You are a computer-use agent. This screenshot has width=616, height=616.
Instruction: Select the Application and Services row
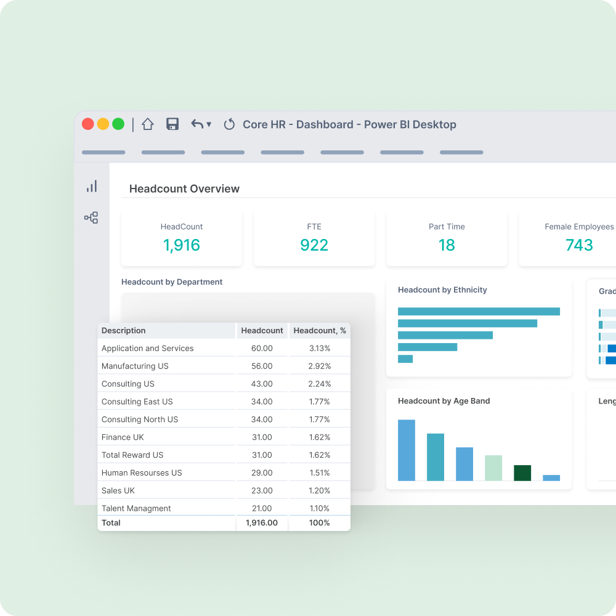(148, 348)
